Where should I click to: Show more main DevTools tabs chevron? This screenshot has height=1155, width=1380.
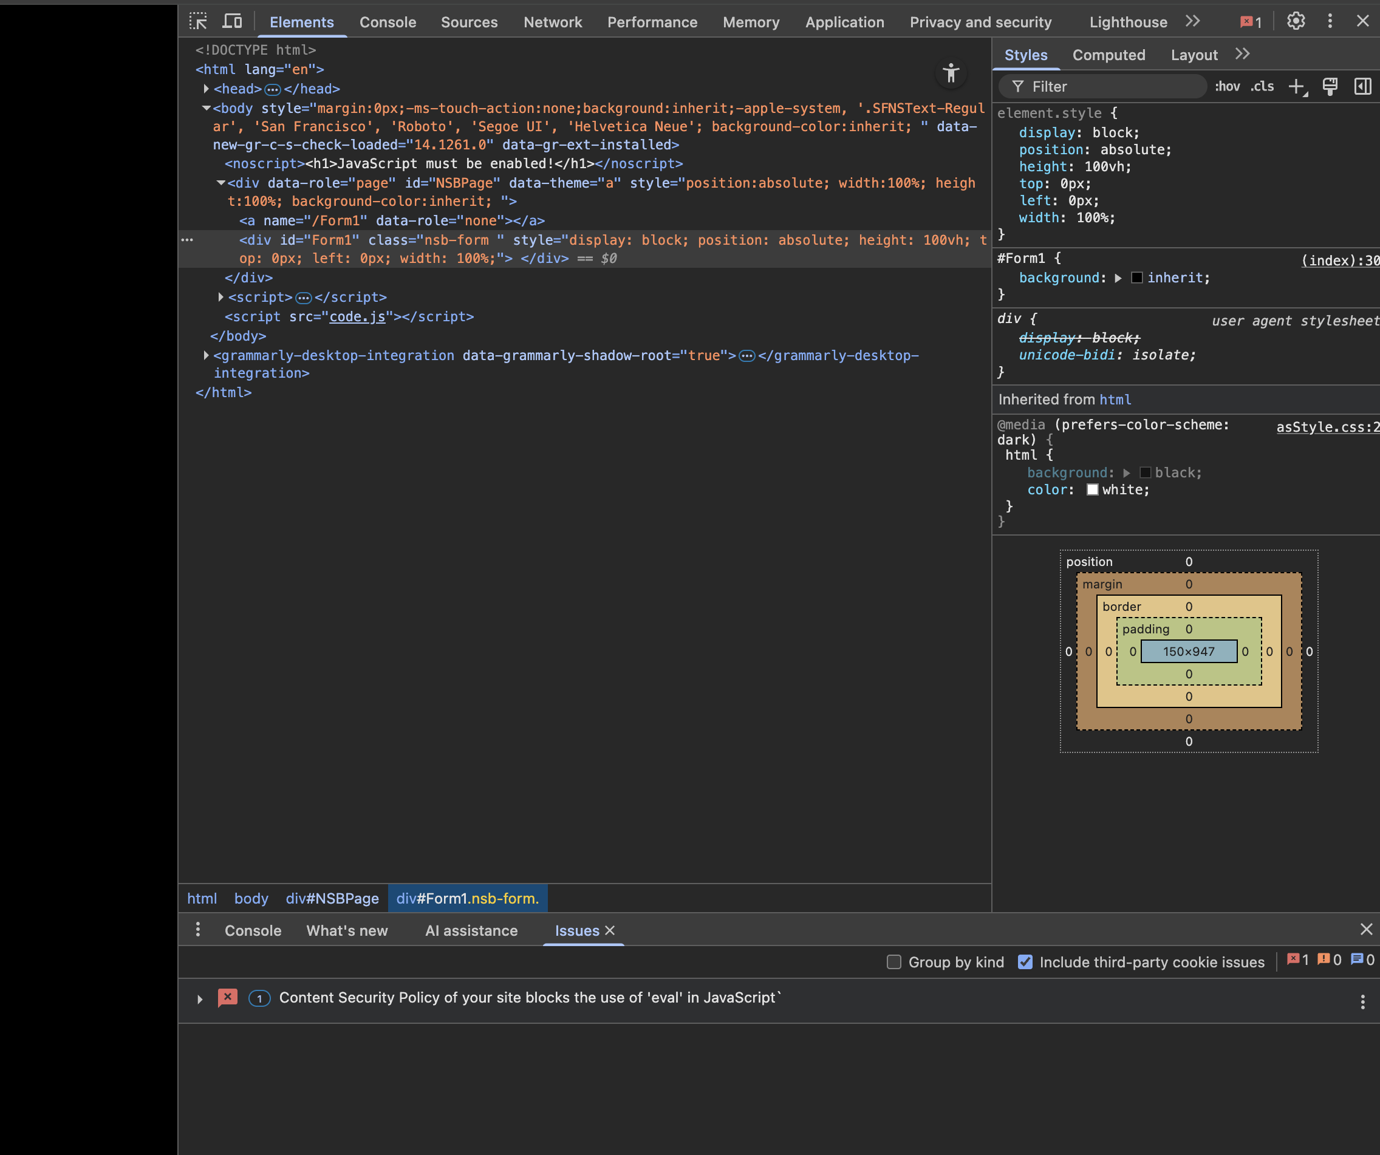coord(1193,21)
